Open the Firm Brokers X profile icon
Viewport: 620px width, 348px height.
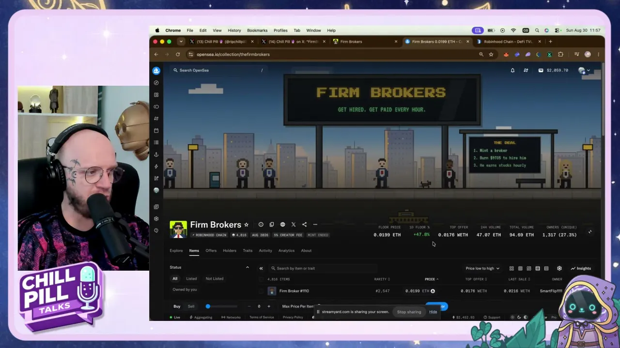[x=294, y=225]
